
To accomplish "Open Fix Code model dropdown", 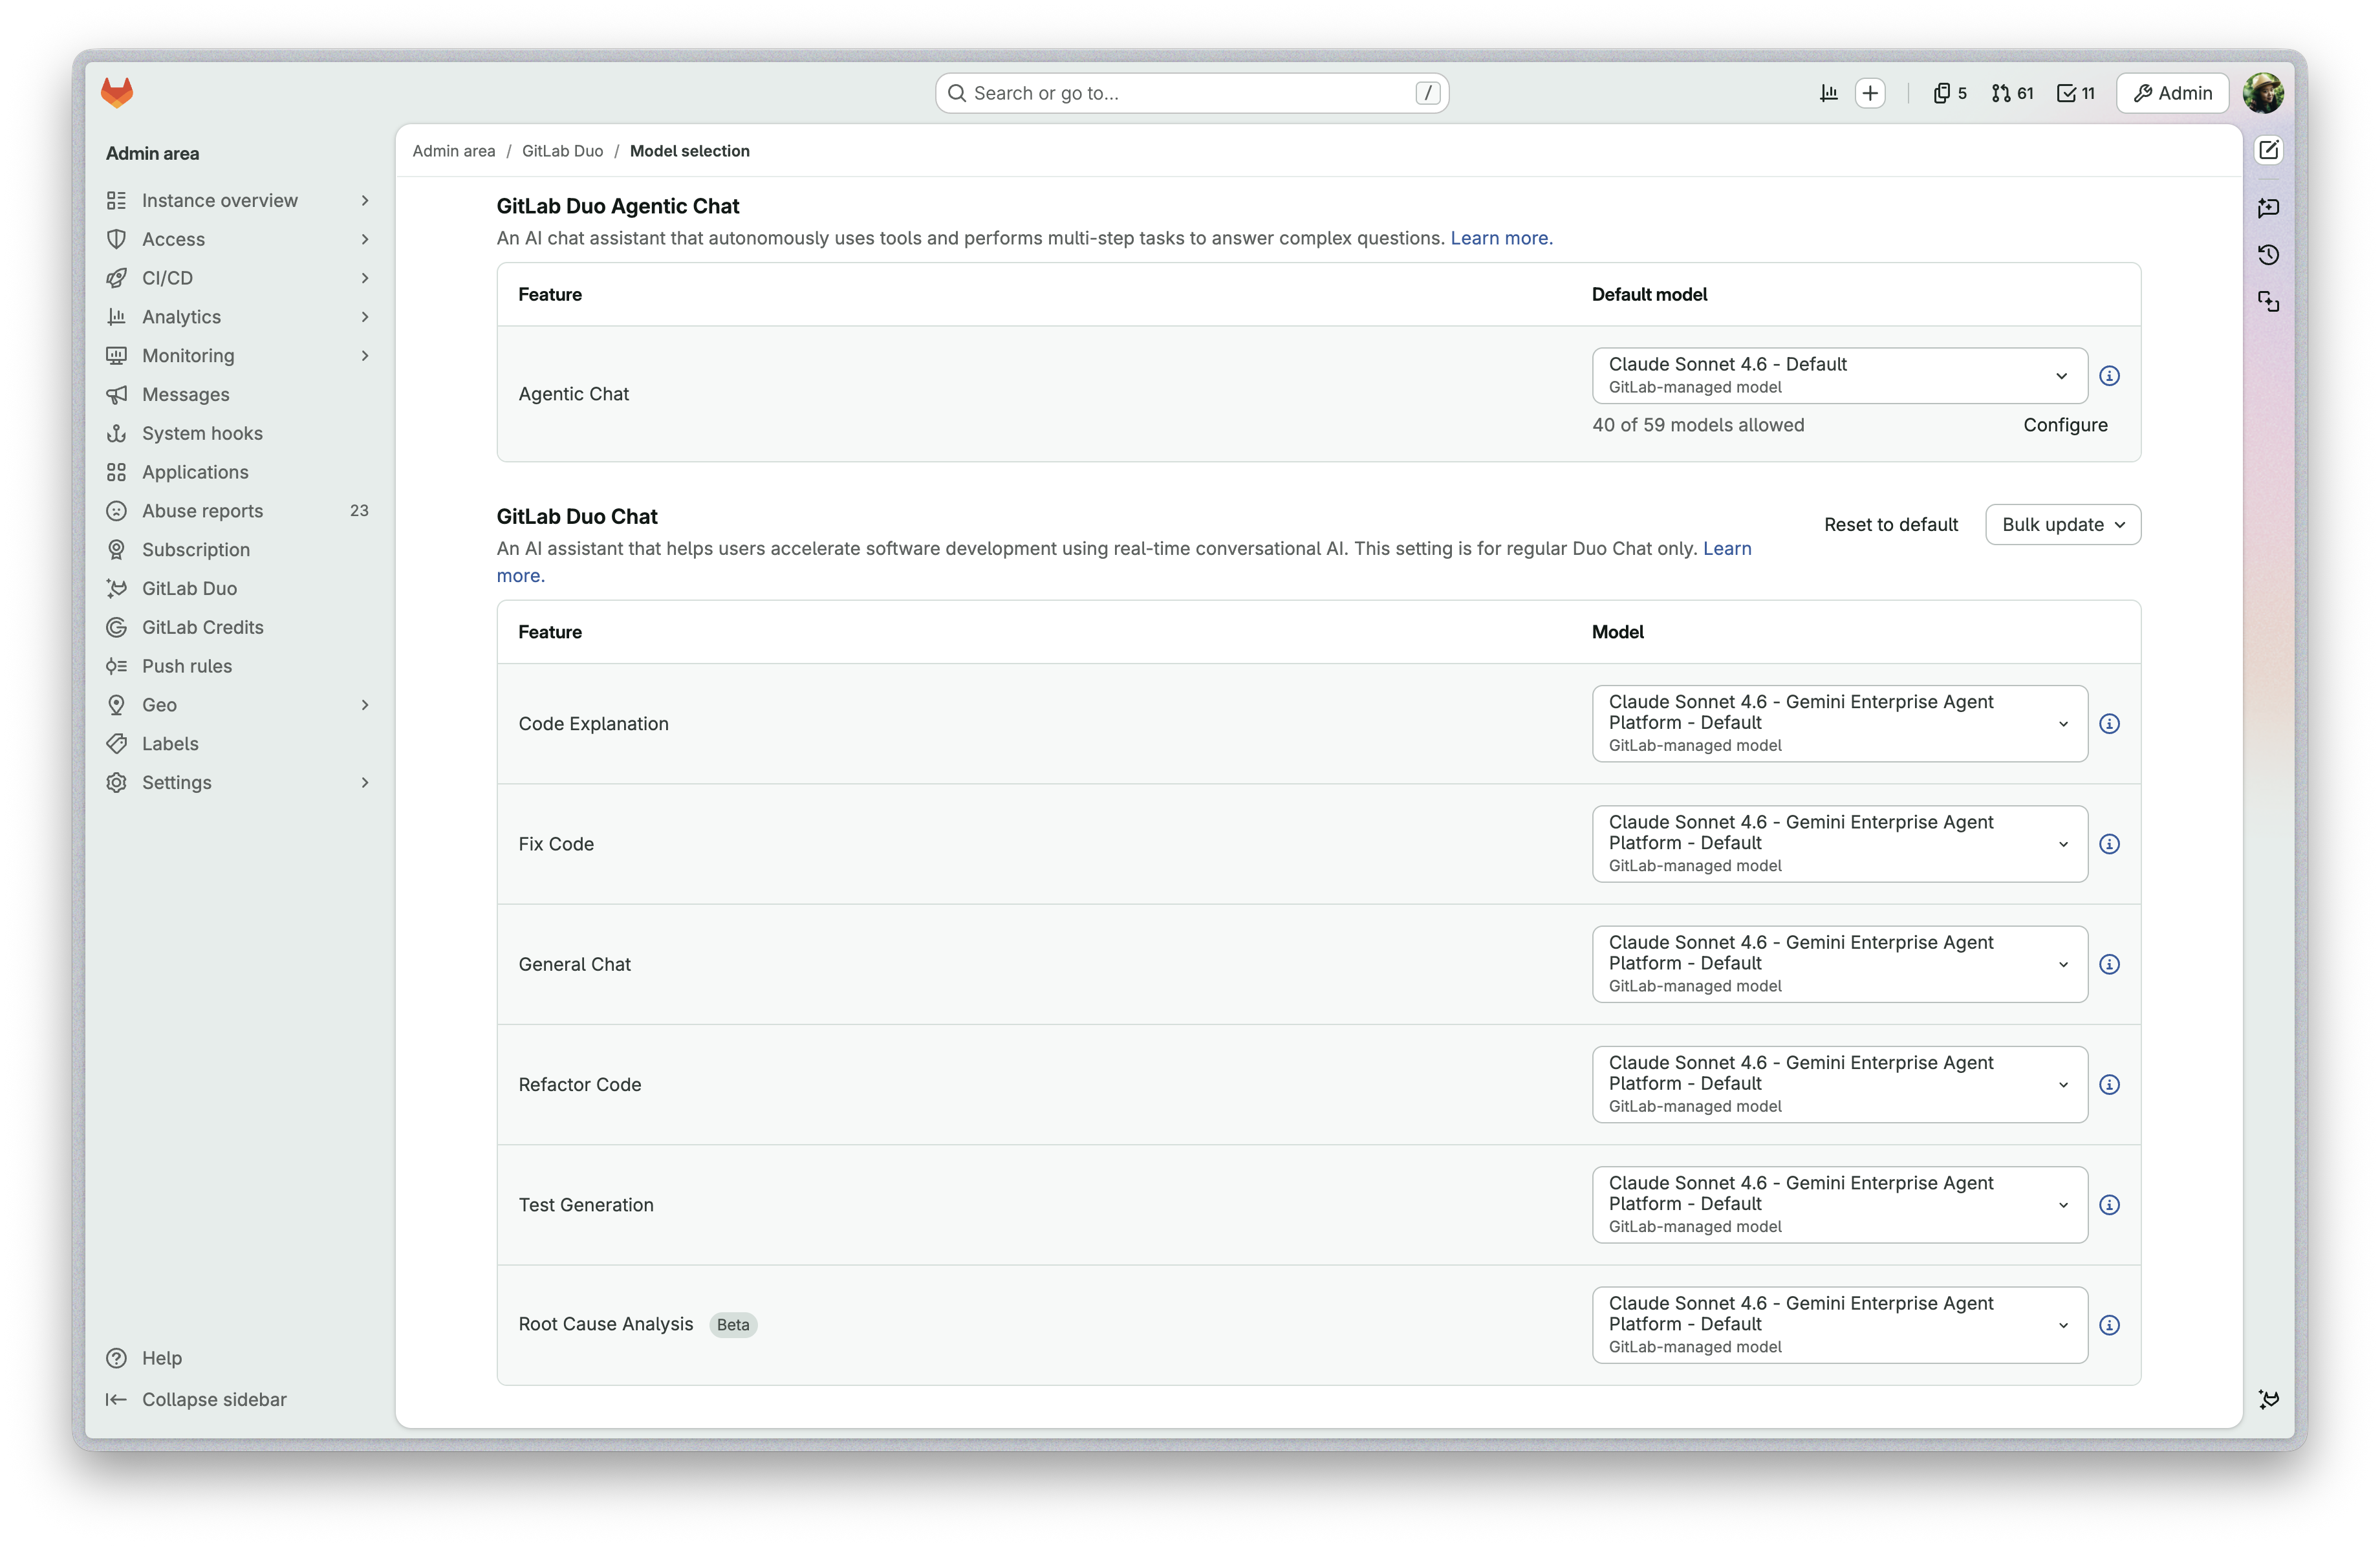I will [x=1839, y=844].
